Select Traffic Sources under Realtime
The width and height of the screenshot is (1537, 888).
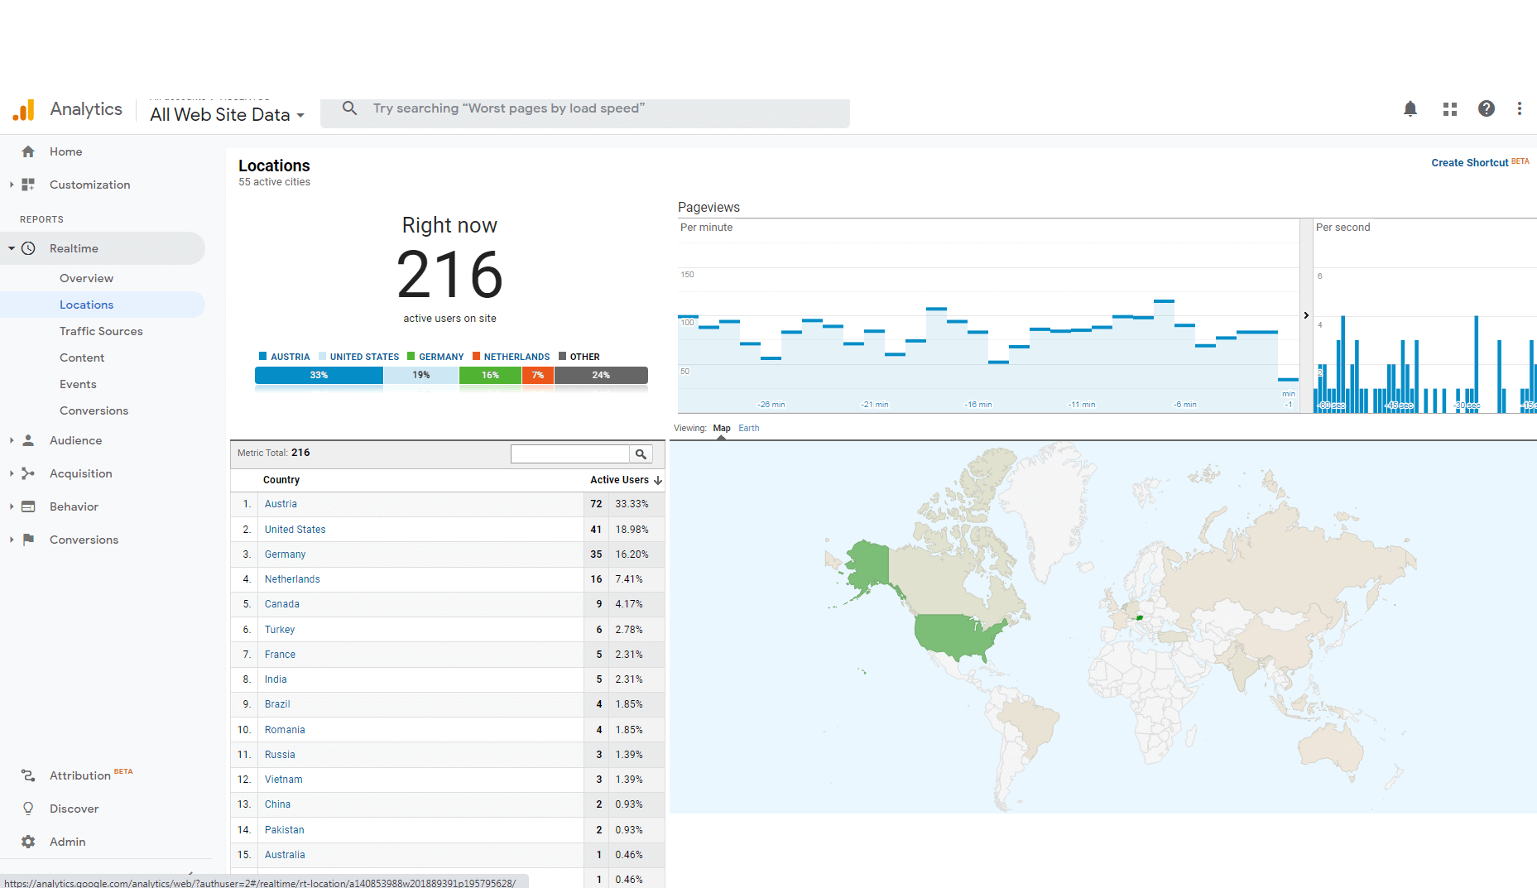[x=101, y=331]
